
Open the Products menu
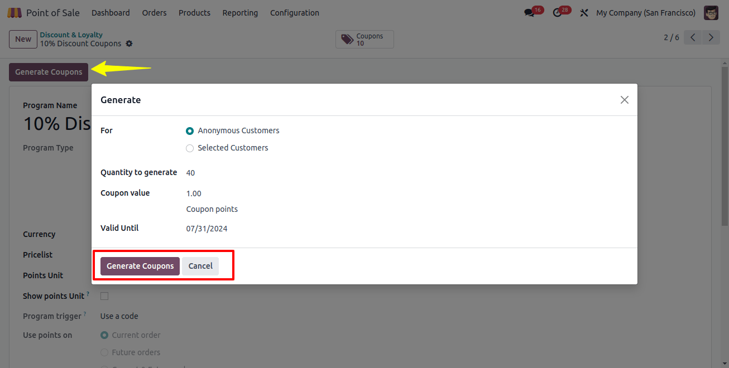click(x=194, y=13)
